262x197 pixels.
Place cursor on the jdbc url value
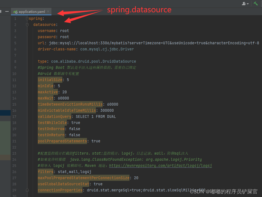tap(154, 43)
